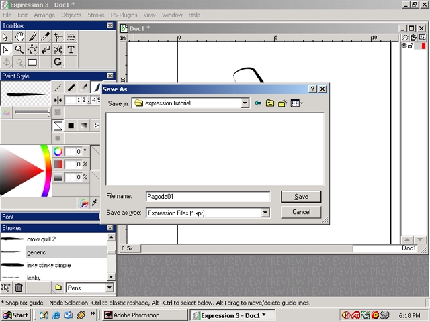Click the Save As help question button

click(312, 89)
